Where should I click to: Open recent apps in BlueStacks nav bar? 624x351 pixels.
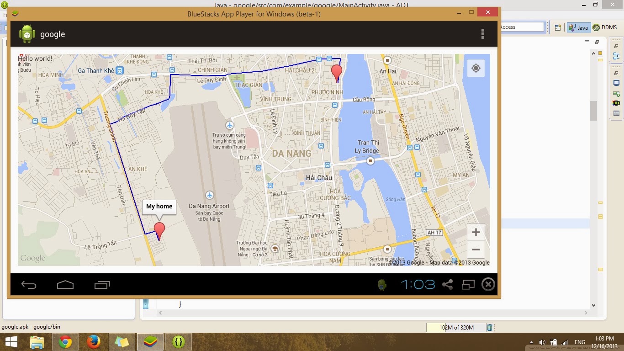pos(102,285)
